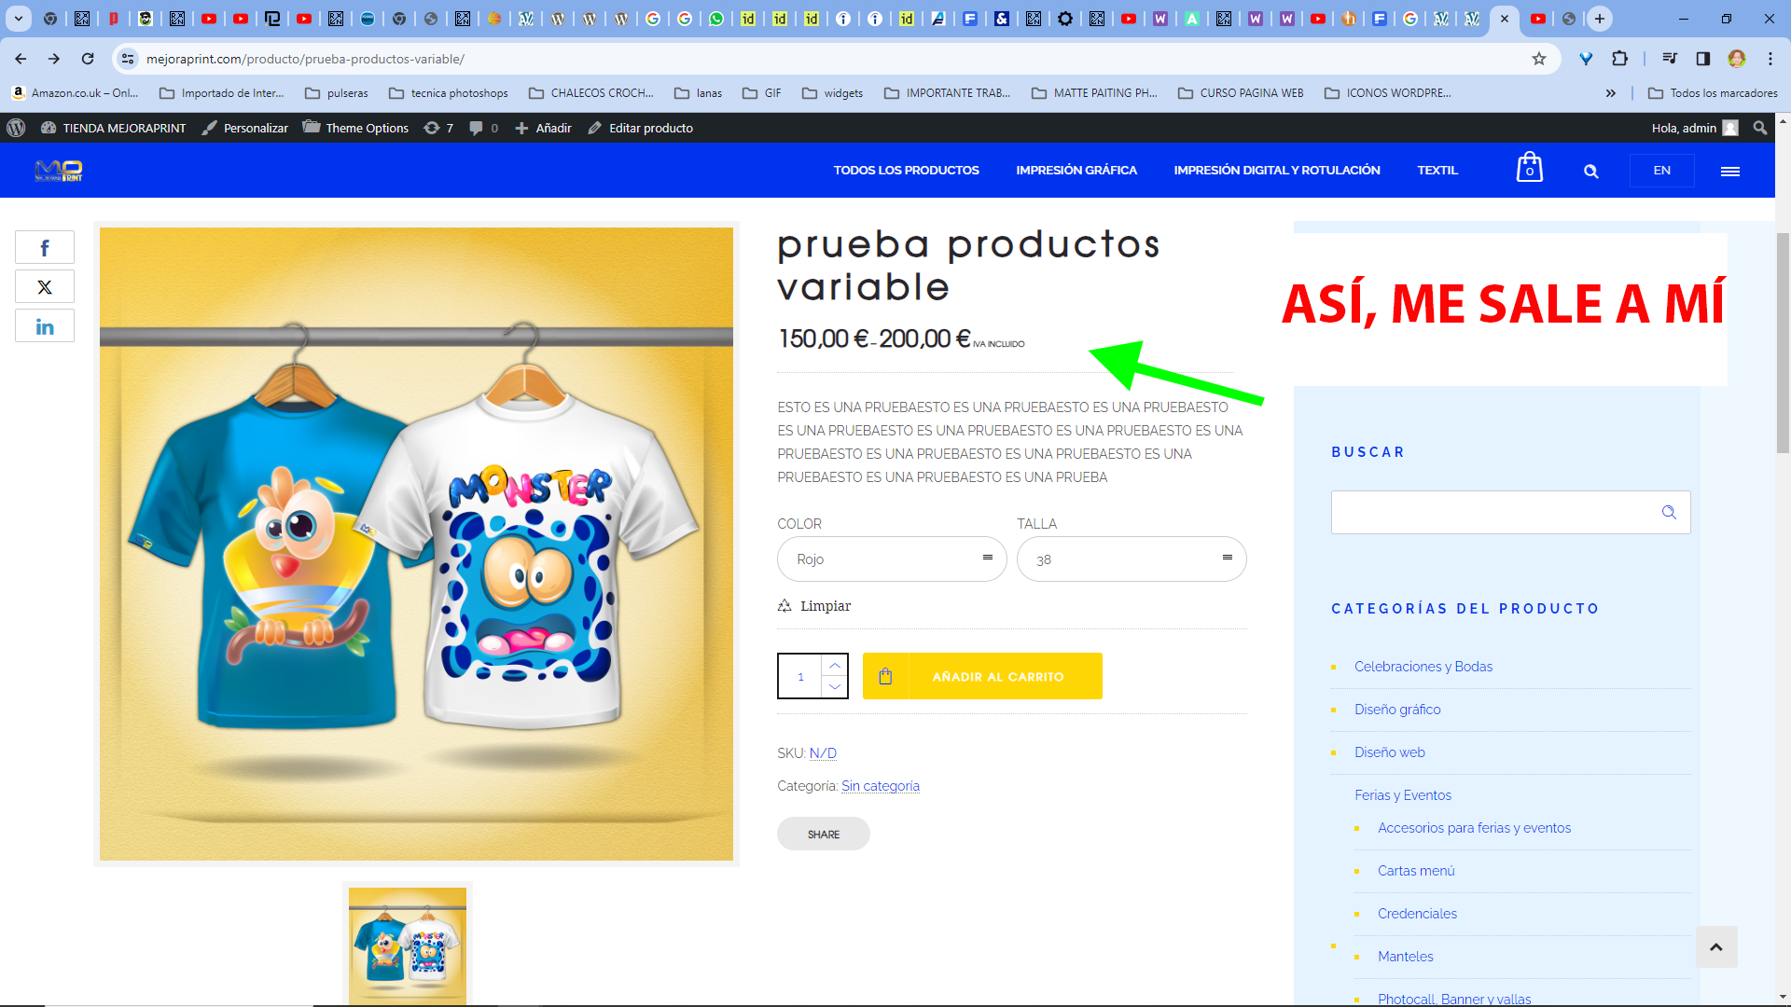
Task: Open Chrome extensions puzzle icon
Action: (1619, 59)
